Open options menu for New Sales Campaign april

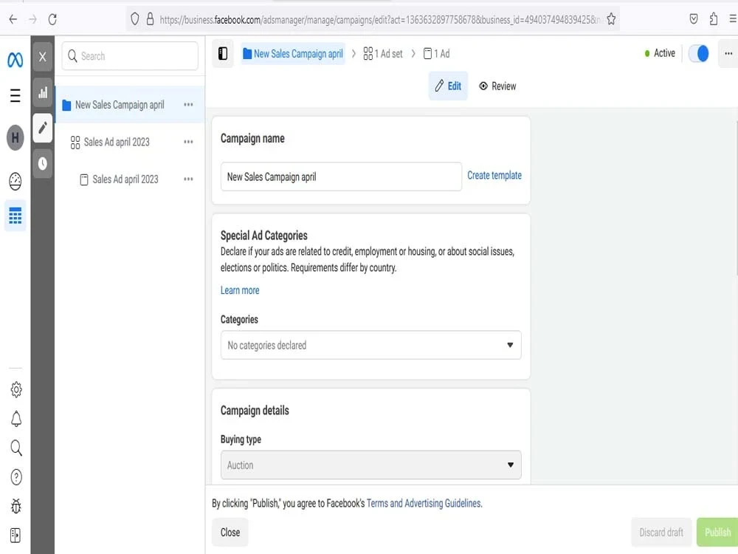pyautogui.click(x=188, y=105)
